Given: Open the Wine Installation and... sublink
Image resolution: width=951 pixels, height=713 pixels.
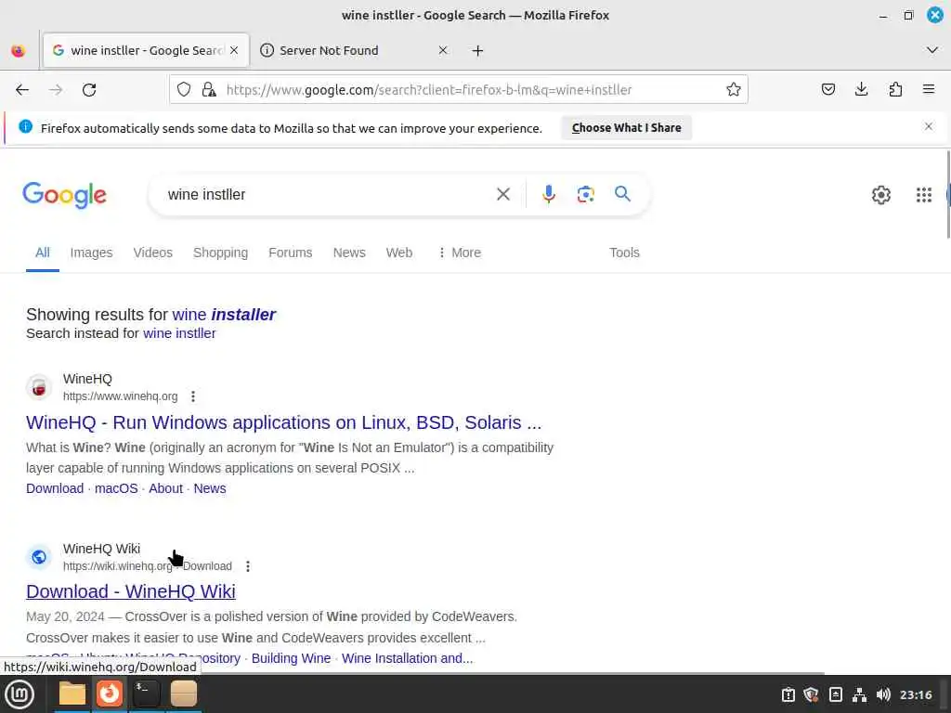Looking at the screenshot, I should (x=407, y=658).
